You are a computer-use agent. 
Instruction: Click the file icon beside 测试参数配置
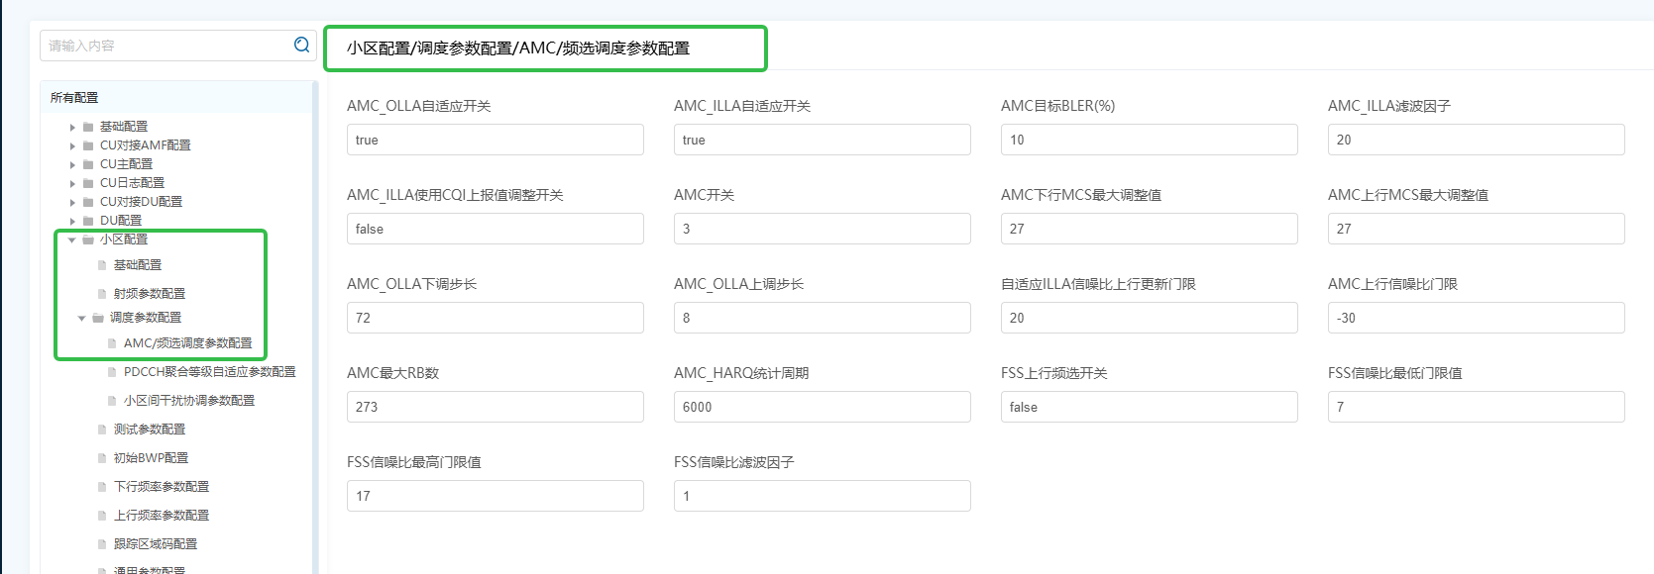coord(102,430)
